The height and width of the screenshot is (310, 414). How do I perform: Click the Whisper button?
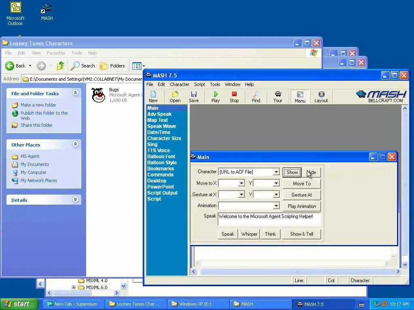249,234
